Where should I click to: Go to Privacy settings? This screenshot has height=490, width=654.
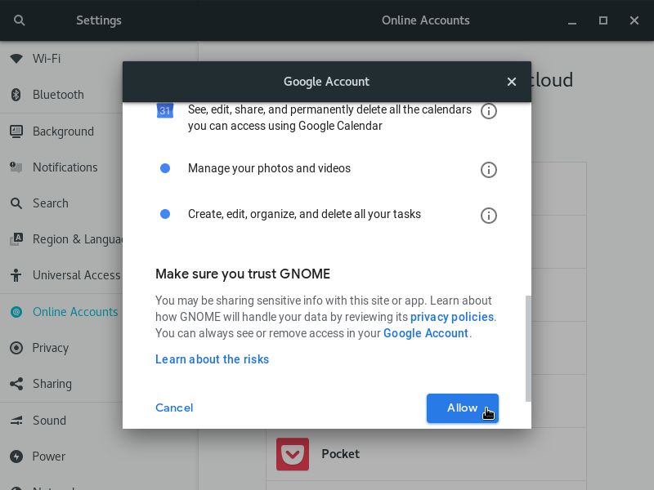click(x=50, y=348)
